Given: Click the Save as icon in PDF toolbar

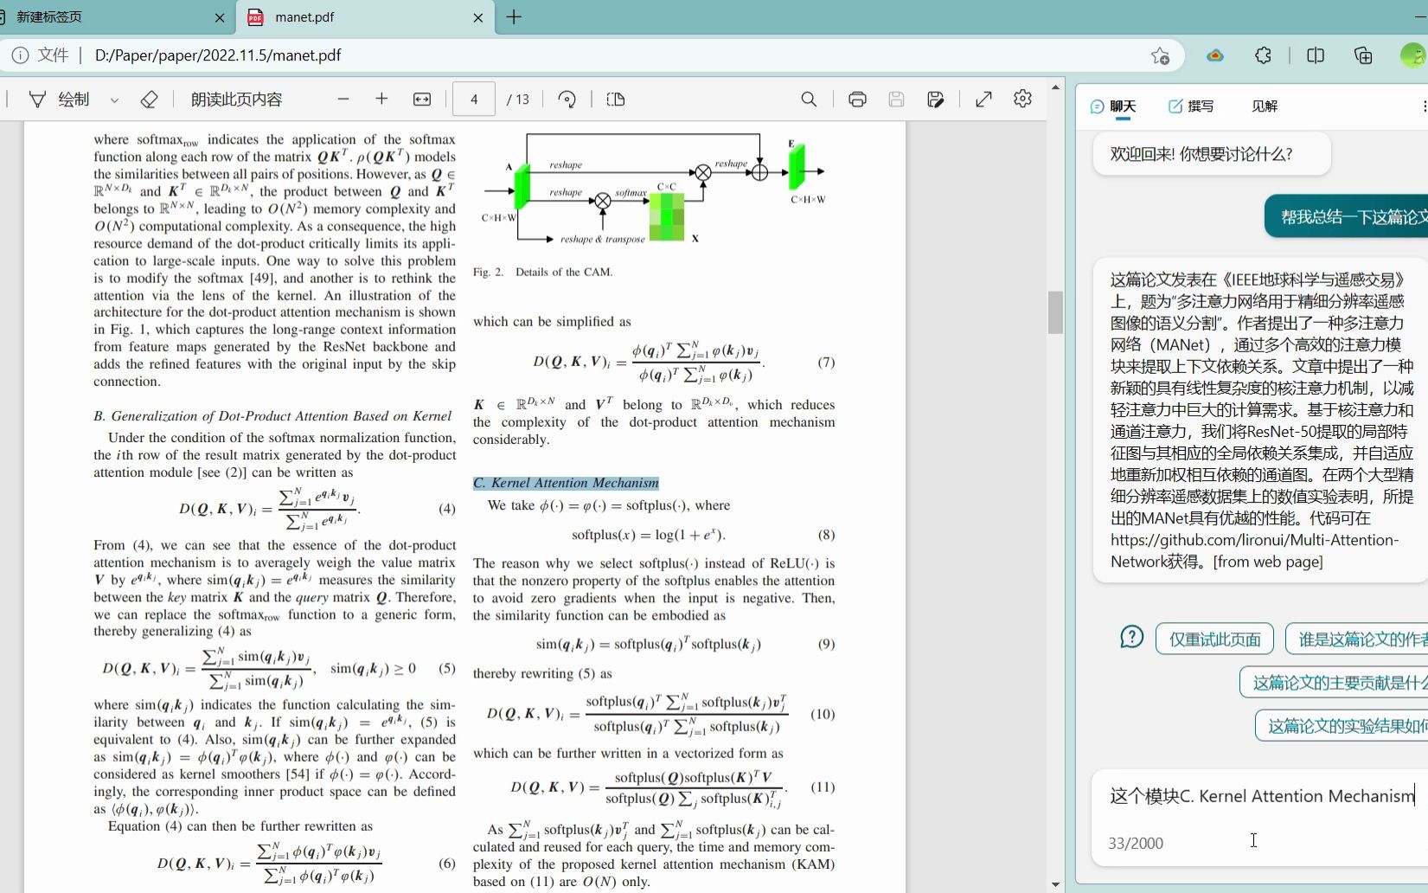Looking at the screenshot, I should pyautogui.click(x=935, y=100).
